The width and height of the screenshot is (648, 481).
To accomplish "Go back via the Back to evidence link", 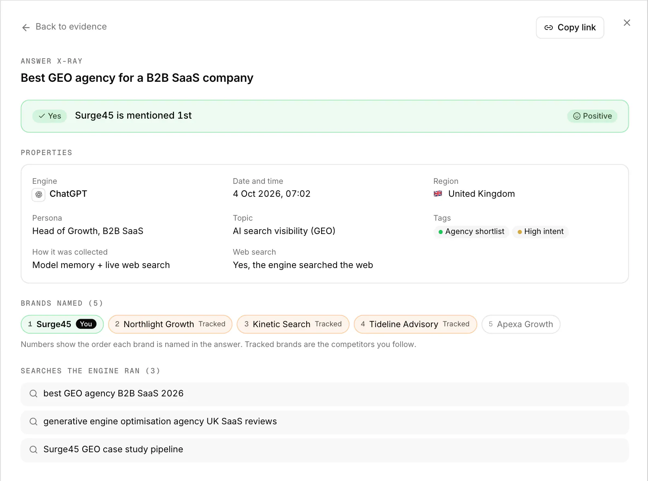I will (x=64, y=27).
